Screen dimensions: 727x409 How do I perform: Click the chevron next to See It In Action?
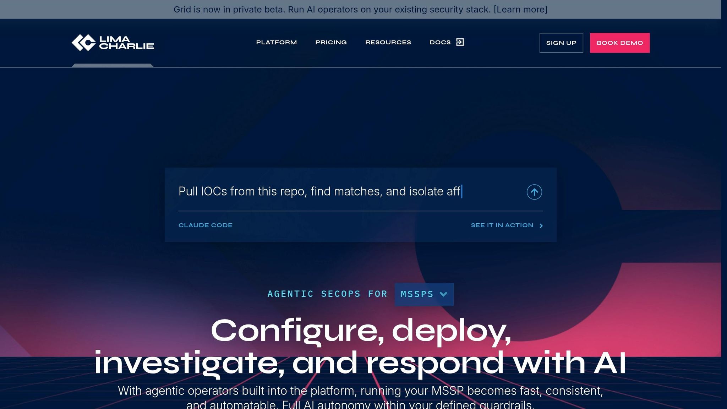coord(541,226)
